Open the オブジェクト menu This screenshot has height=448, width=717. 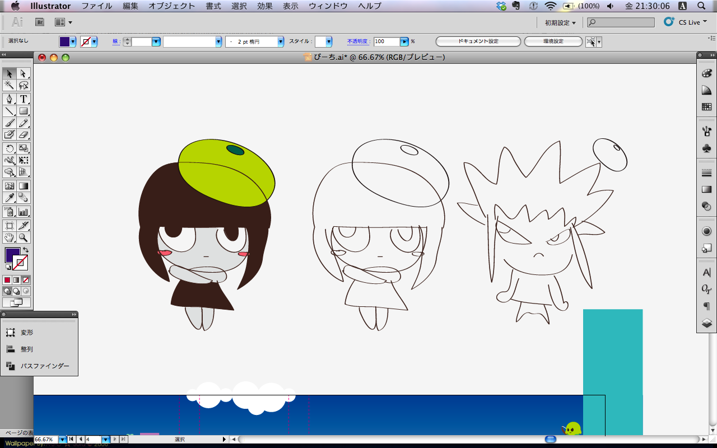[x=172, y=6]
